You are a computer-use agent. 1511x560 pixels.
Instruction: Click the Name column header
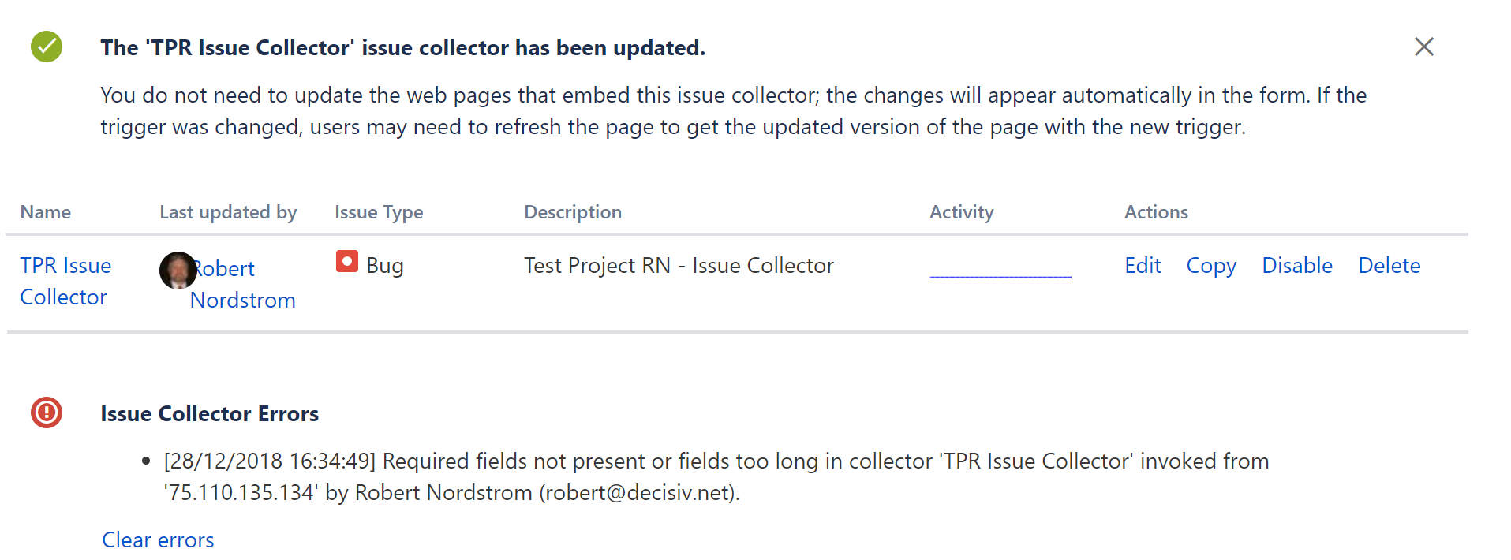(46, 212)
